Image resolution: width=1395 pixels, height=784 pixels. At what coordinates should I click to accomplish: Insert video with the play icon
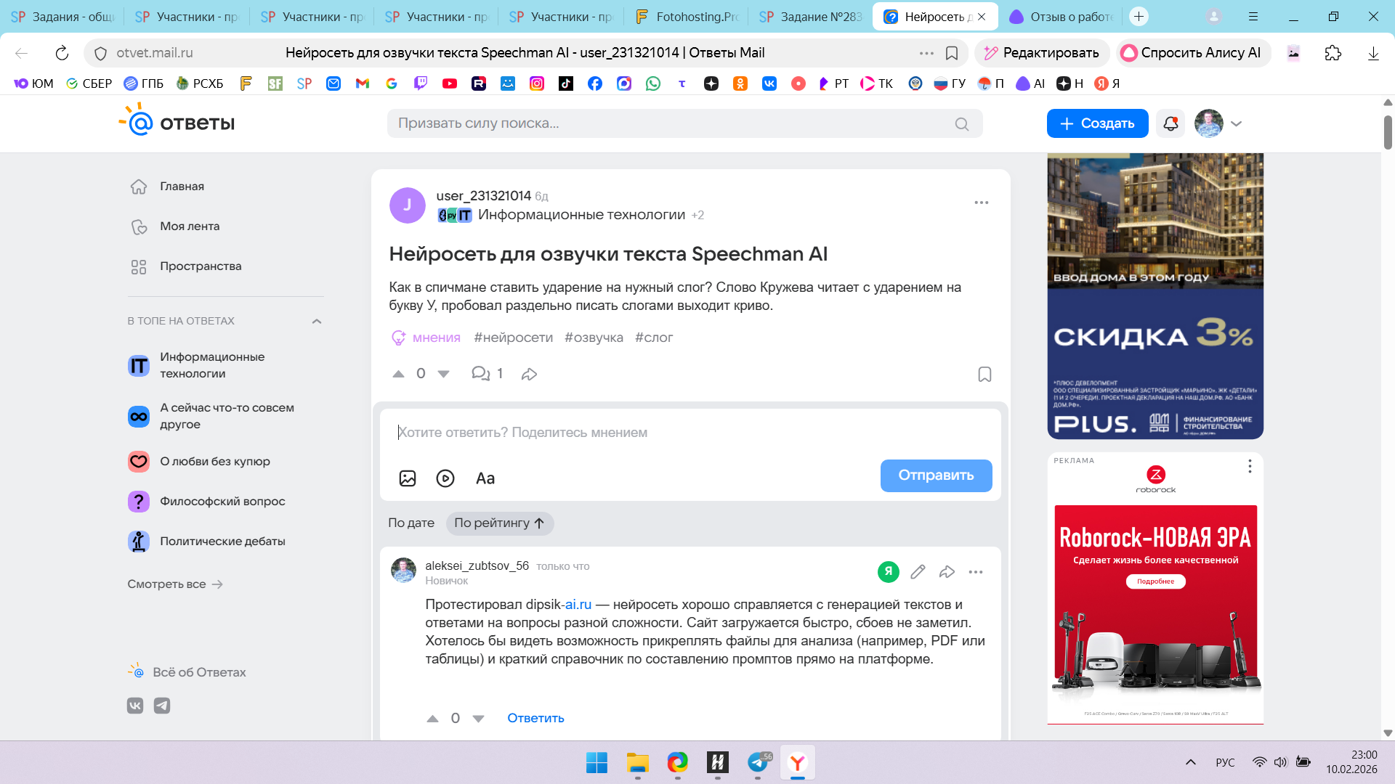click(x=445, y=478)
